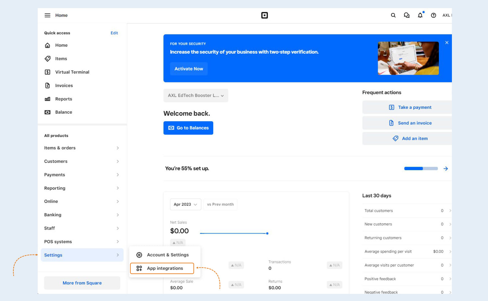Expand the Payments submenu
488x301 pixels.
point(118,175)
